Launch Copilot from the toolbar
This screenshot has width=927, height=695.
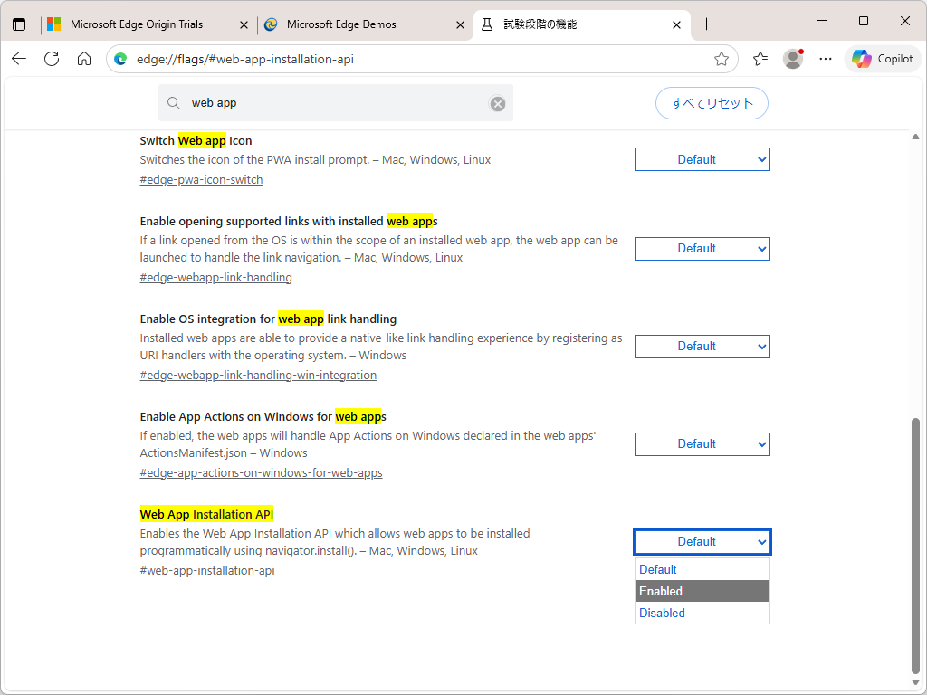883,59
